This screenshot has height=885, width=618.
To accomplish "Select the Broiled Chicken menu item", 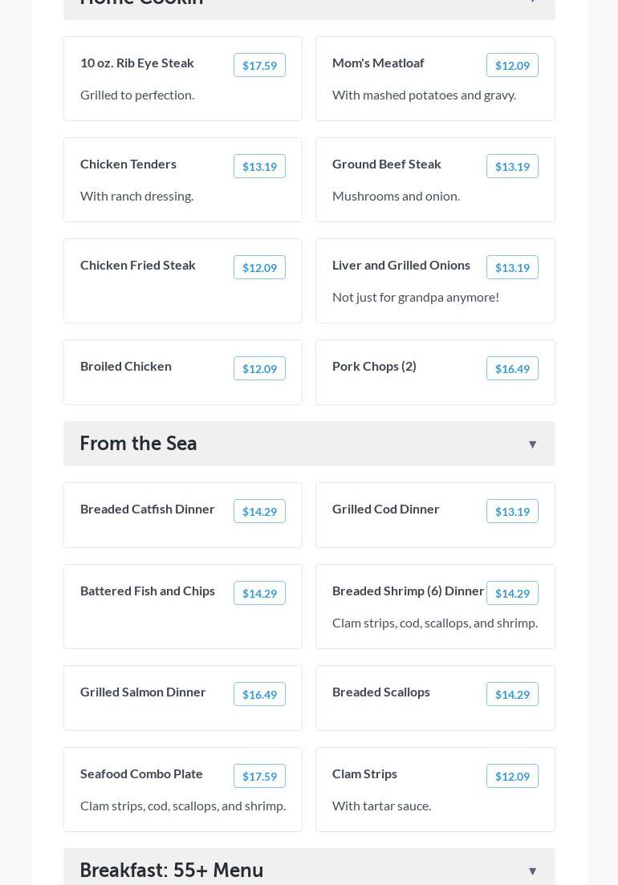I will tap(126, 366).
